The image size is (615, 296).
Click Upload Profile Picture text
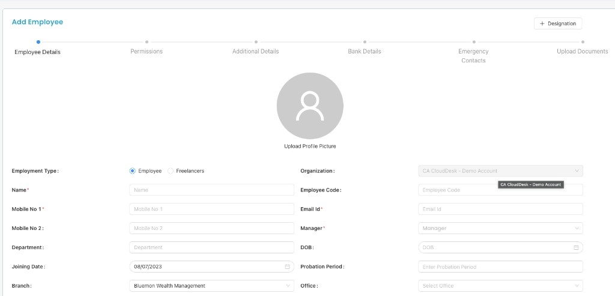310,146
